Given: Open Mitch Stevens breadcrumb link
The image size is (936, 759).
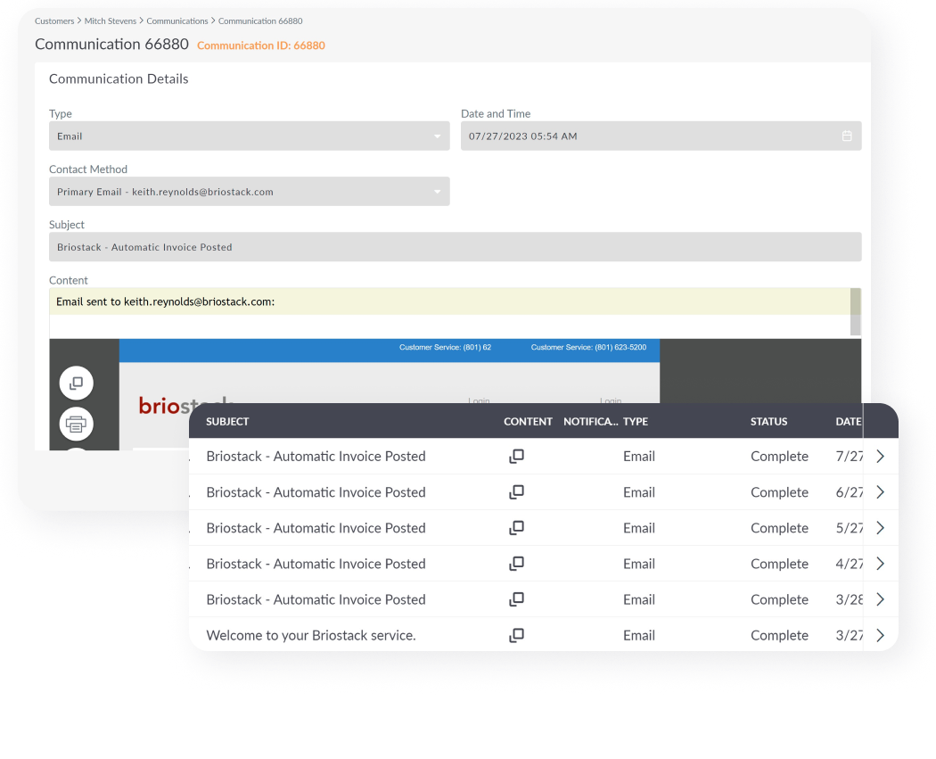Looking at the screenshot, I should pos(111,21).
